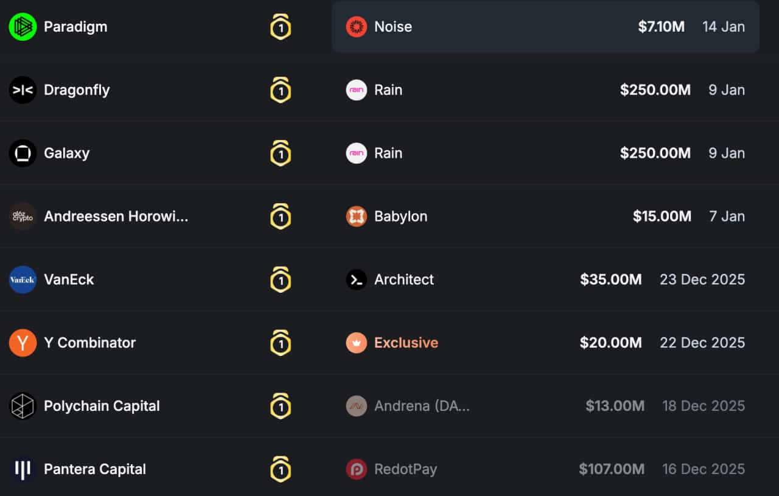Screen dimensions: 779x496
Task: Click the Galaxy logo icon
Action: click(x=23, y=153)
